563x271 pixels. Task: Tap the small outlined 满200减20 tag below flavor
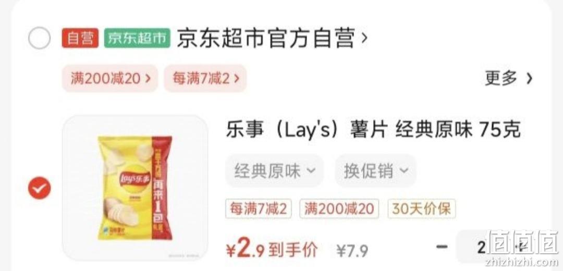click(x=339, y=208)
